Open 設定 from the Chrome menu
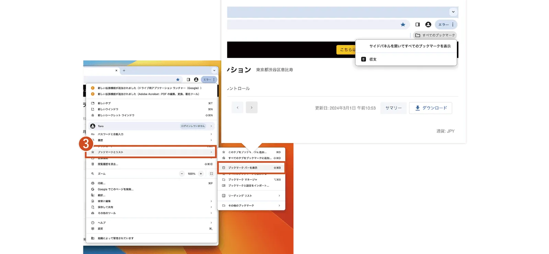 (152, 229)
